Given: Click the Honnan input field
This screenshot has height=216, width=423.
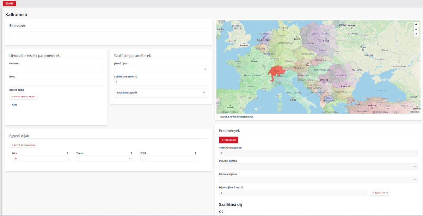Looking at the screenshot, I should pyautogui.click(x=56, y=69).
